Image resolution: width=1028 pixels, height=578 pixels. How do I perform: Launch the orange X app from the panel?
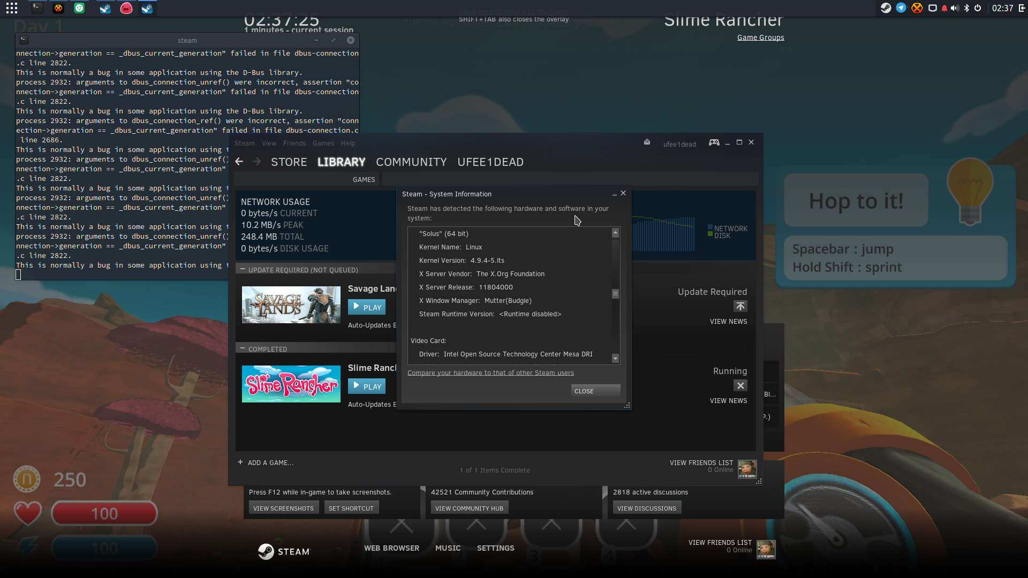[58, 8]
